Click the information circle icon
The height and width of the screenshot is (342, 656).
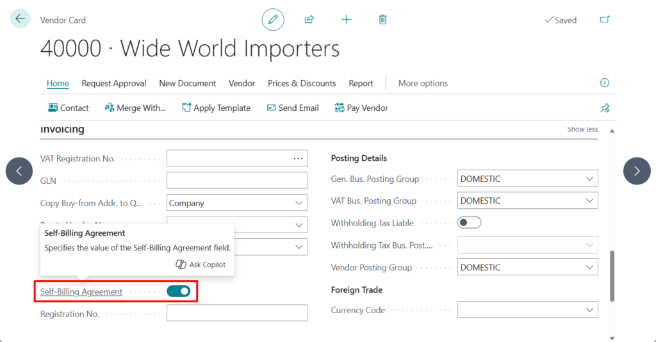[604, 83]
